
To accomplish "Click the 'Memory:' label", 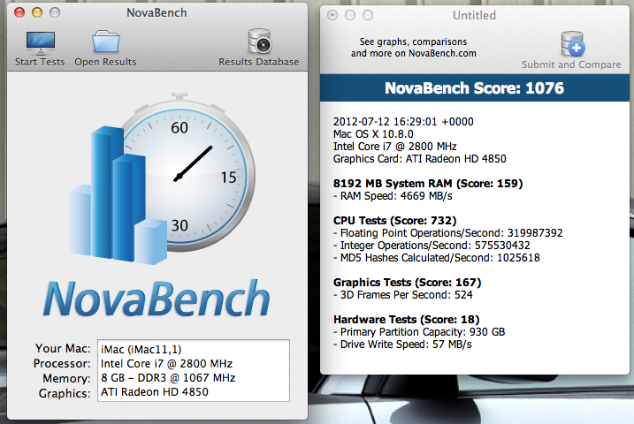I will [66, 378].
